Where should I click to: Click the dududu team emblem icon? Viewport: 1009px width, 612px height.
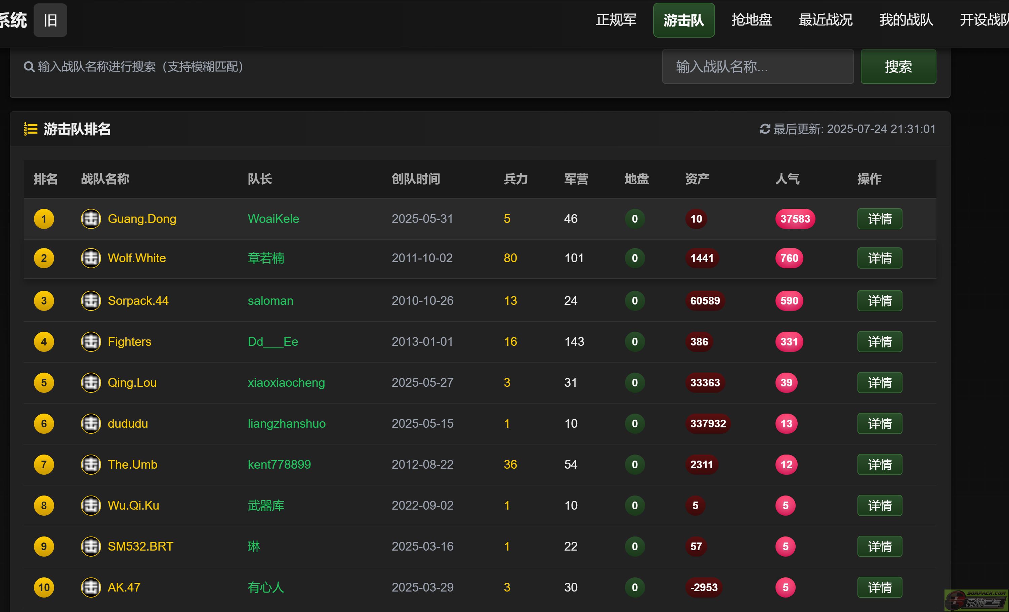(91, 423)
